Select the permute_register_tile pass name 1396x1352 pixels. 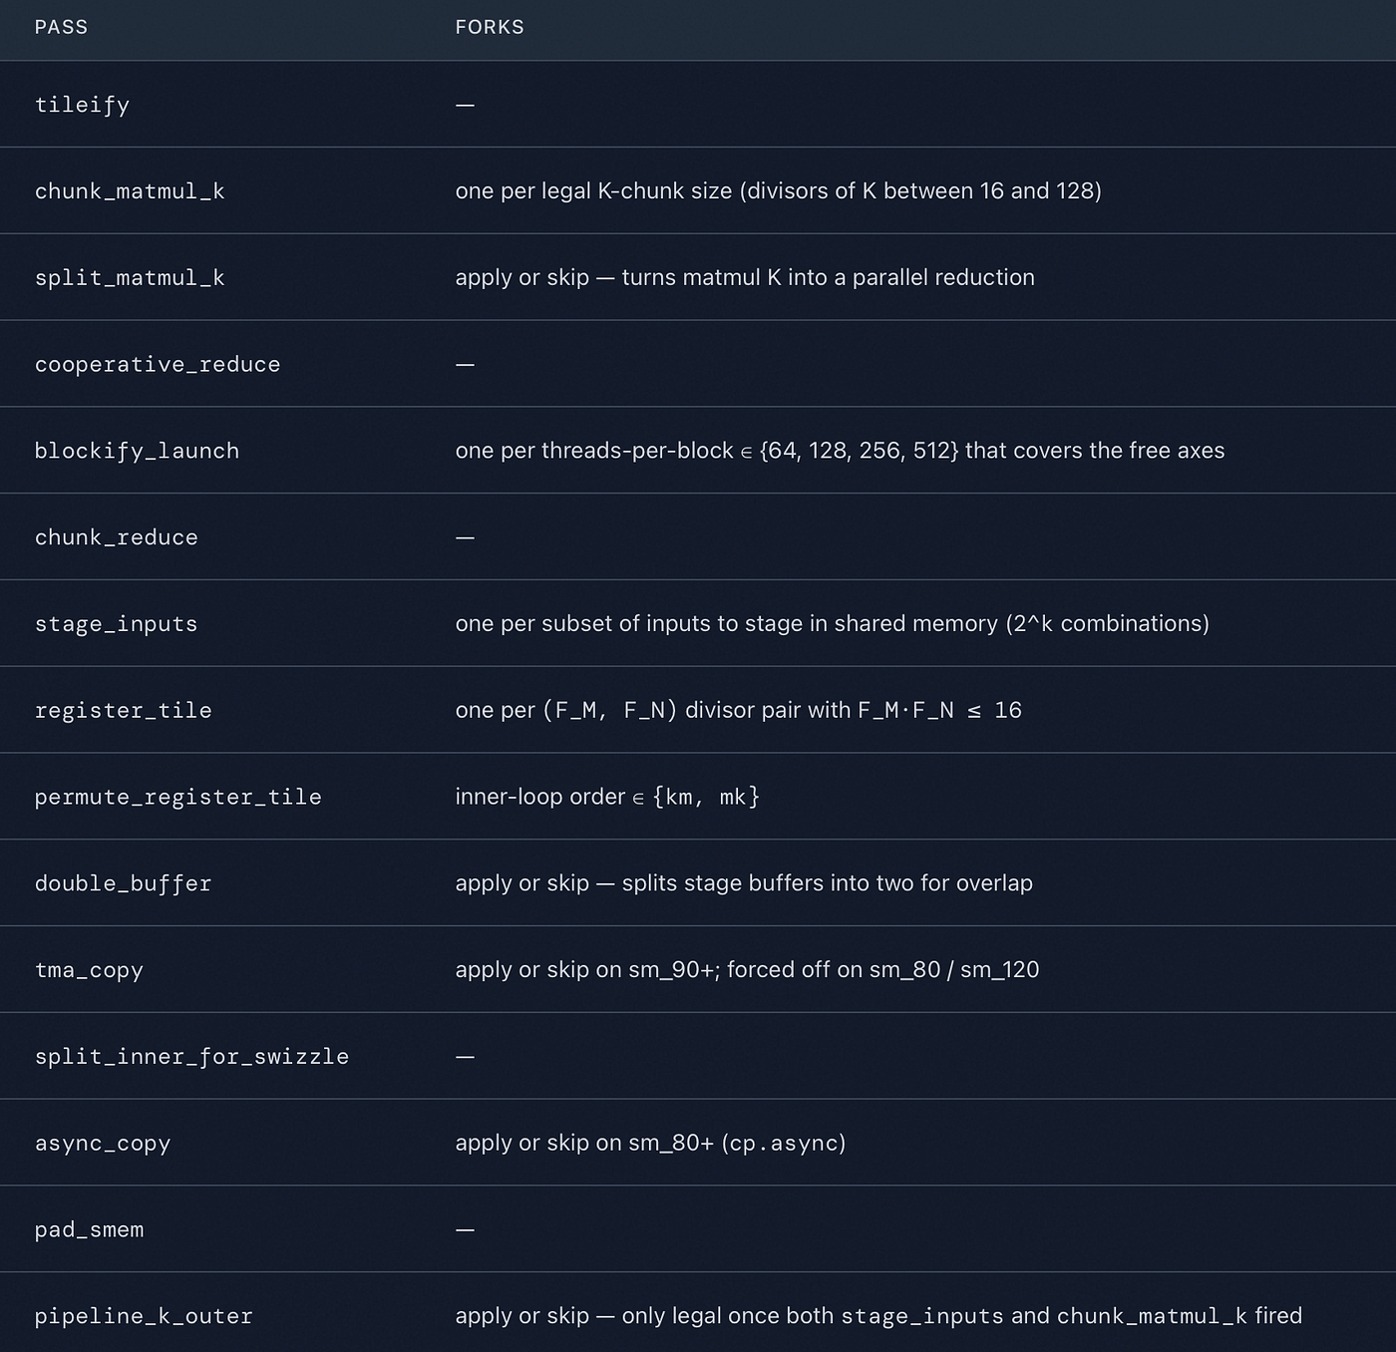point(177,798)
